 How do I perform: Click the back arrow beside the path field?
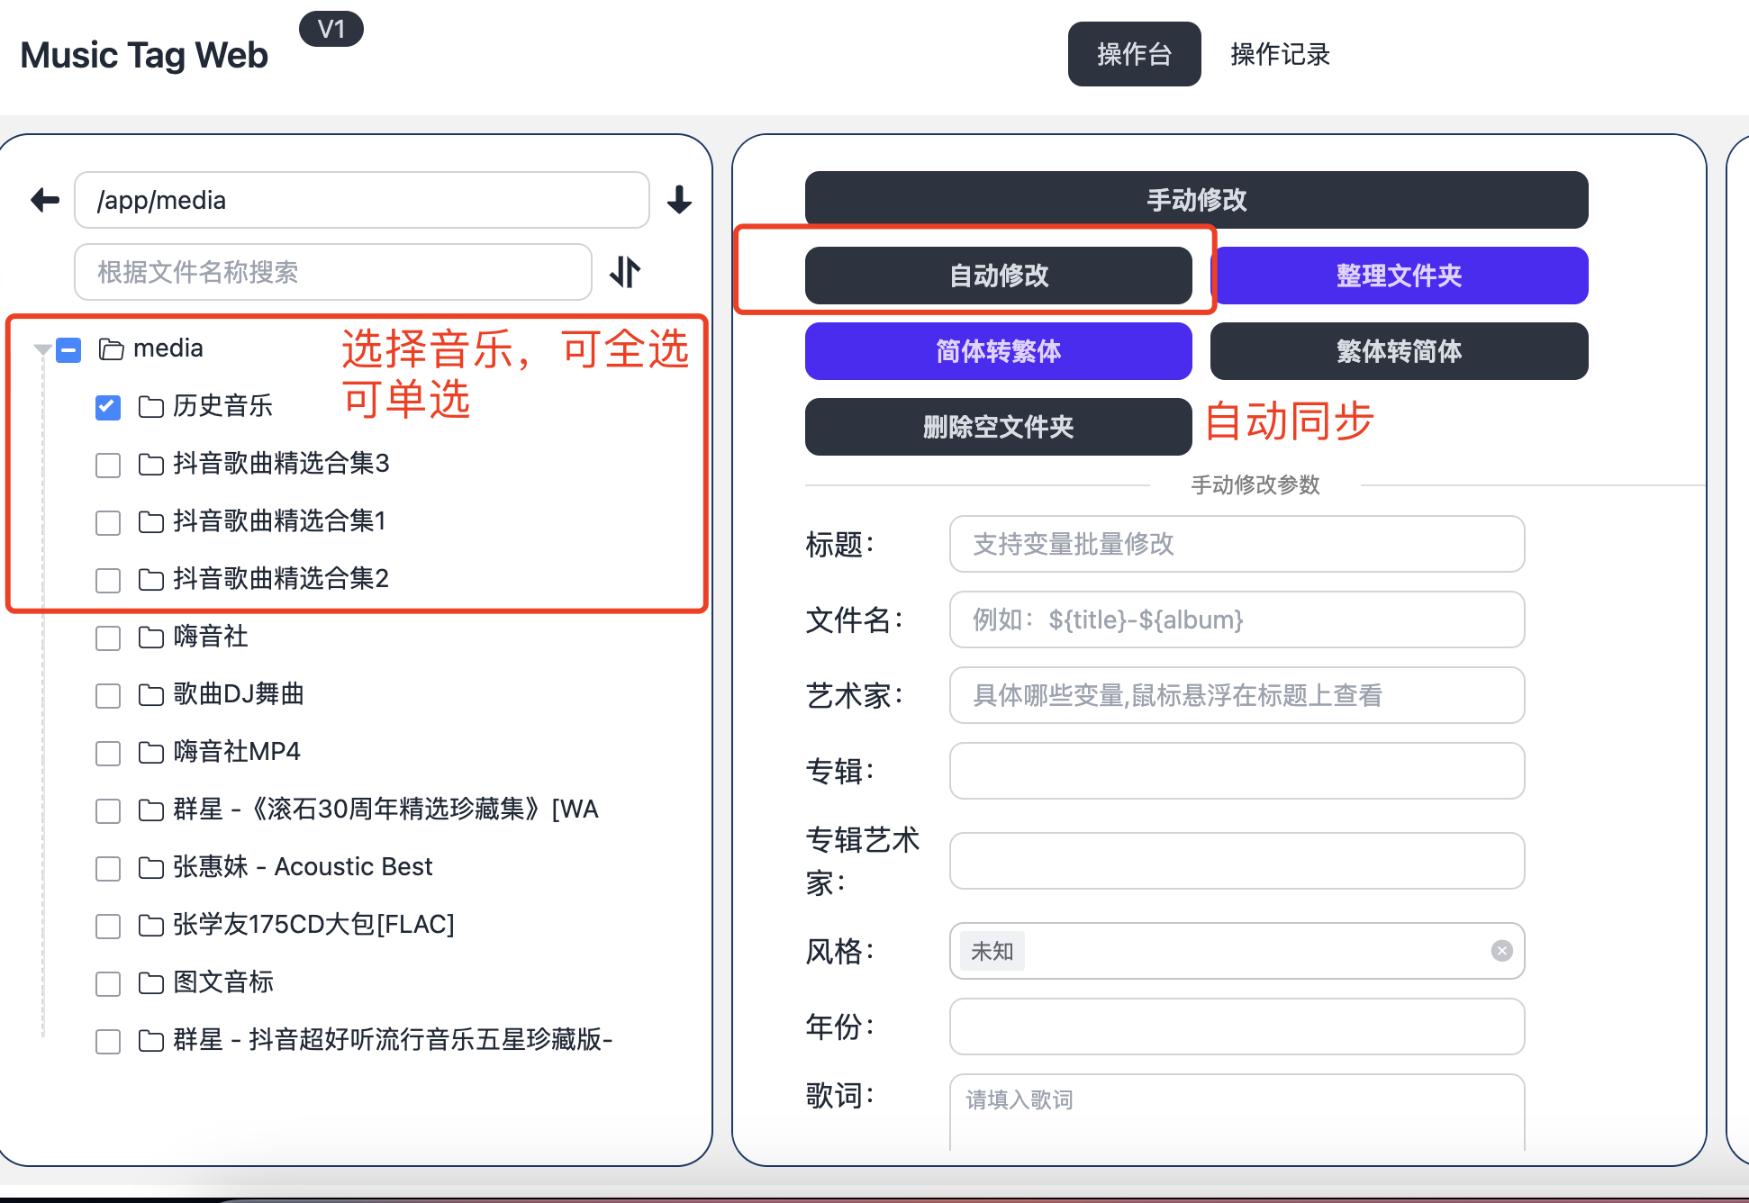(45, 200)
